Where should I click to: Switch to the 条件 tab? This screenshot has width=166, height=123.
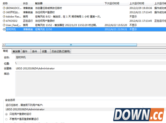point(35,52)
